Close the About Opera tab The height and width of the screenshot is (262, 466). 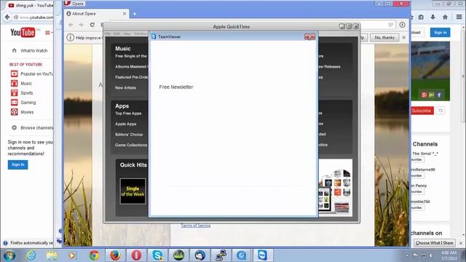pyautogui.click(x=125, y=14)
